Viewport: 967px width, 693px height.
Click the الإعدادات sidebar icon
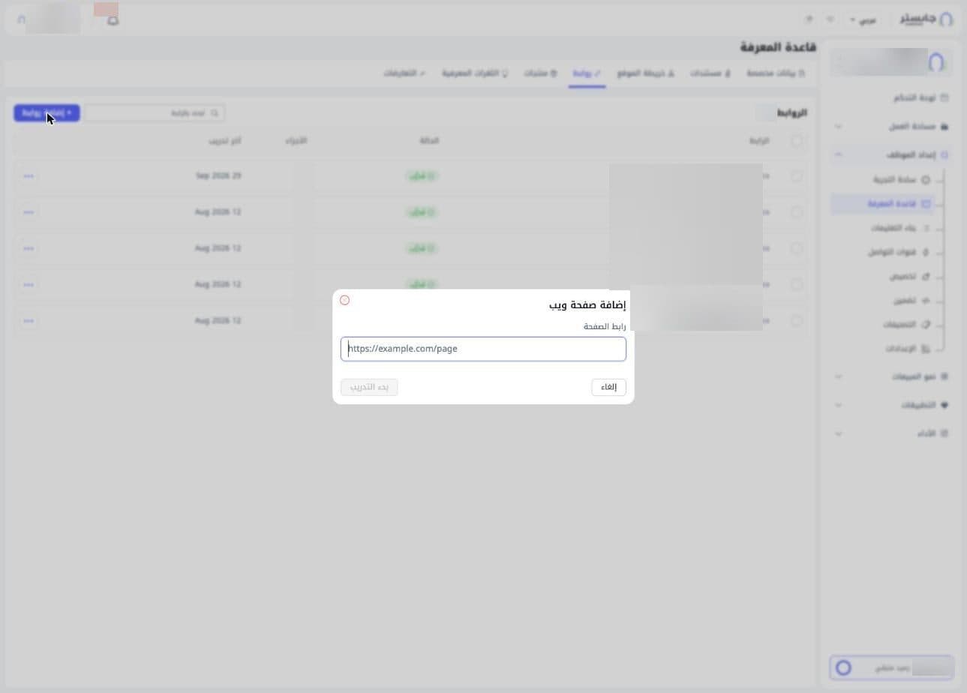point(926,349)
